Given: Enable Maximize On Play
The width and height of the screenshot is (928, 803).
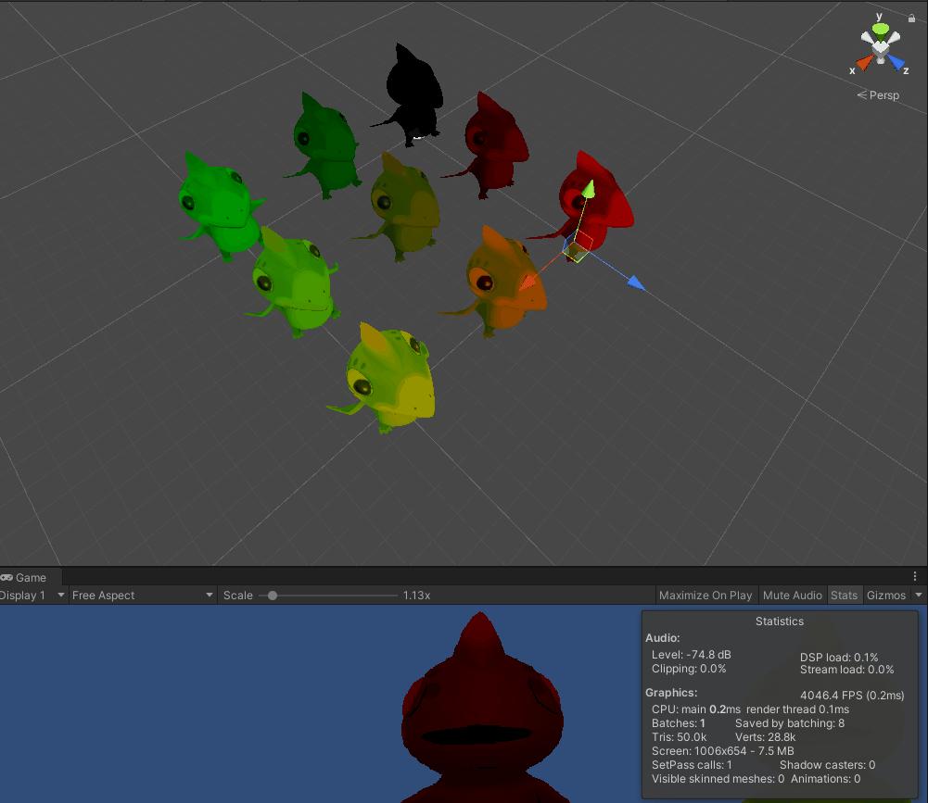Looking at the screenshot, I should [706, 596].
